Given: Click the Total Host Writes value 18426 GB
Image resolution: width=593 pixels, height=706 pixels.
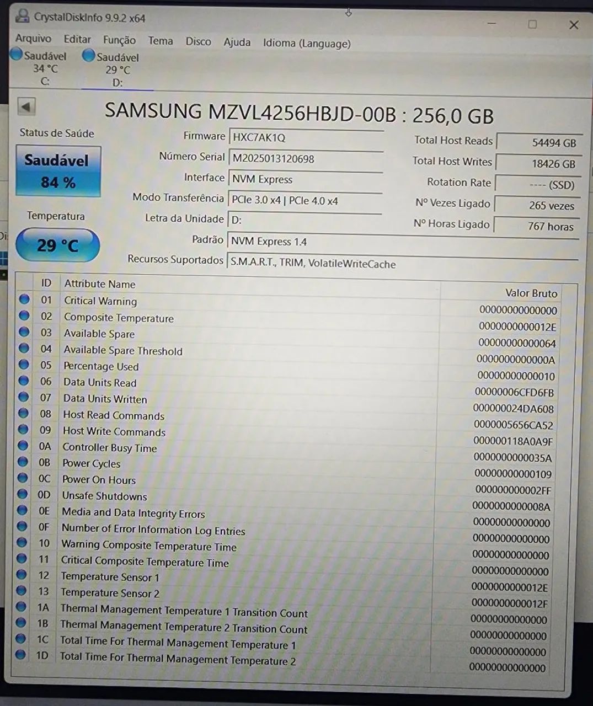Looking at the screenshot, I should click(x=538, y=163).
